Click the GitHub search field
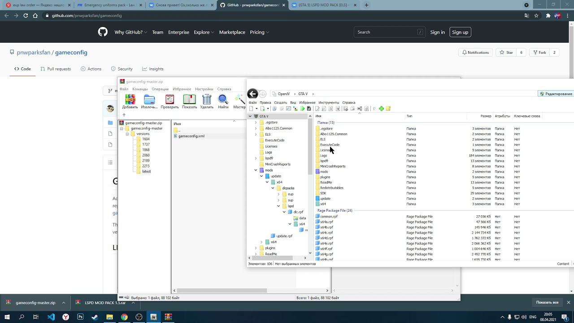The width and height of the screenshot is (574, 323). [x=389, y=32]
